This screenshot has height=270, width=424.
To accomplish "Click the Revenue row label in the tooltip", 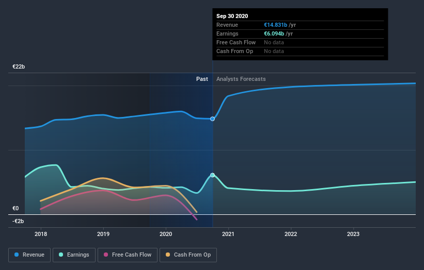I will click(x=227, y=25).
